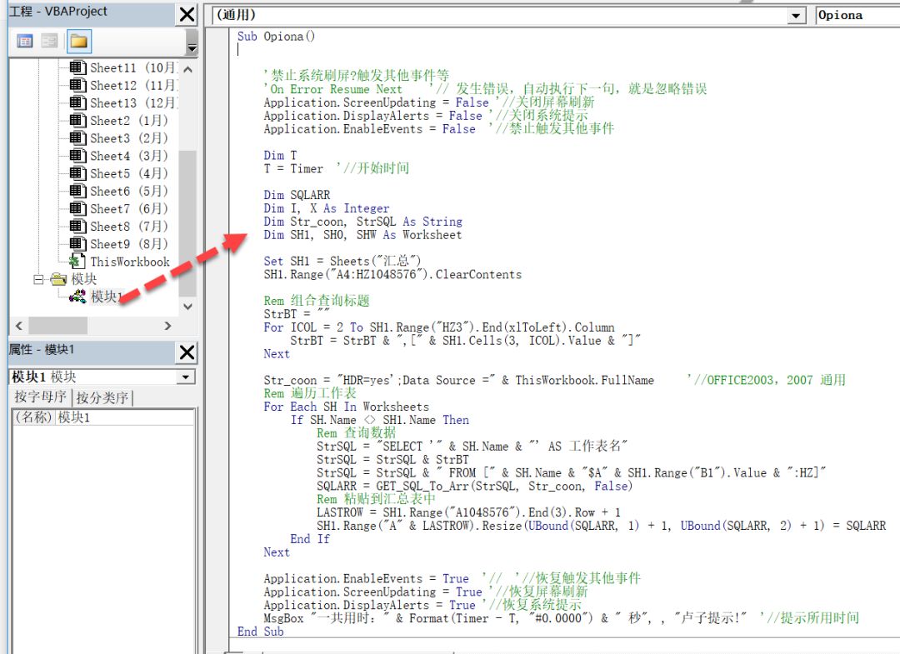The width and height of the screenshot is (900, 654).
Task: Click the worksheet icon beside Sheet13 (12月)
Action: pos(77,102)
